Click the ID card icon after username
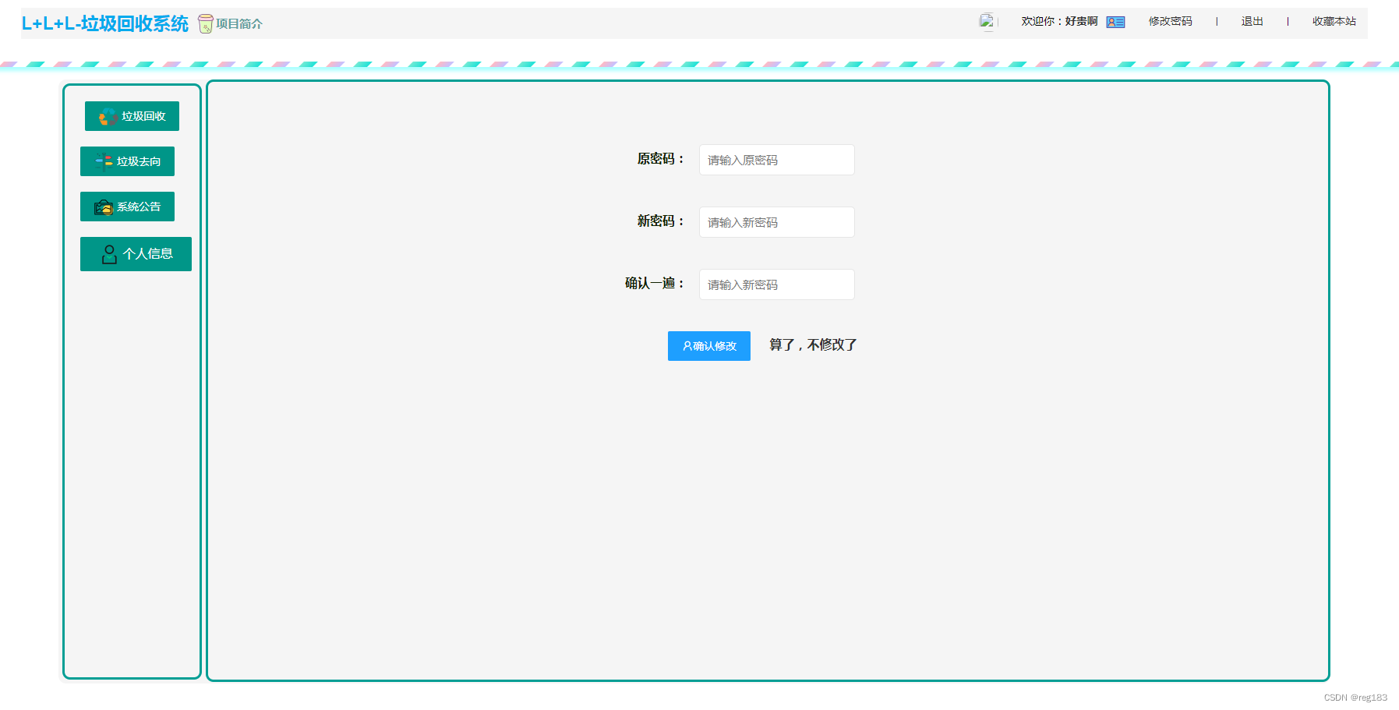Screen dimensions: 1399x710 click(1115, 22)
